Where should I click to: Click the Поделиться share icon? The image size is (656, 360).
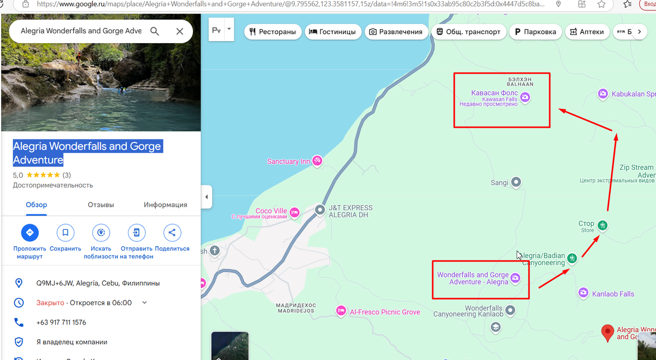(172, 233)
